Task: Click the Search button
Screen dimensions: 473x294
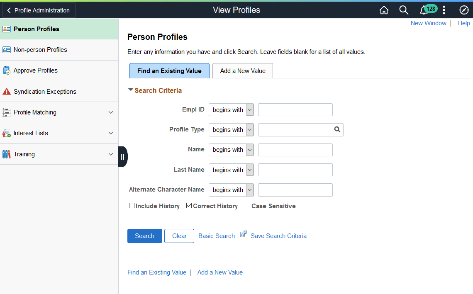Action: (144, 236)
